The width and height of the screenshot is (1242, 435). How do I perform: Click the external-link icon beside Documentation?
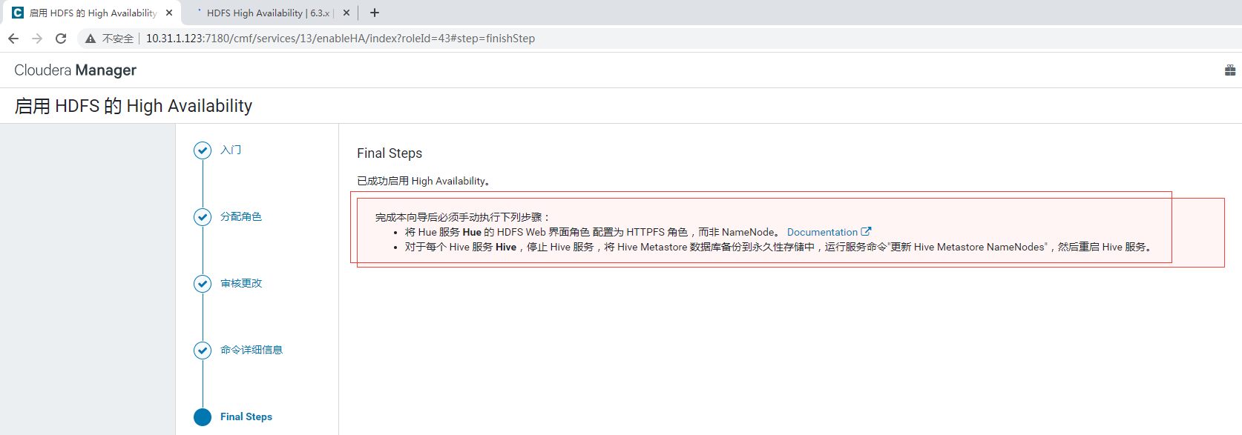pyautogui.click(x=866, y=232)
